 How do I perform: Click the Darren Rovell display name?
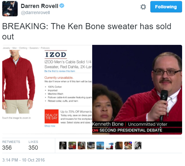[40, 6]
